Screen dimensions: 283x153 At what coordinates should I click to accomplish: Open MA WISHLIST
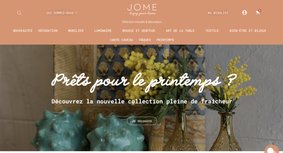(218, 13)
